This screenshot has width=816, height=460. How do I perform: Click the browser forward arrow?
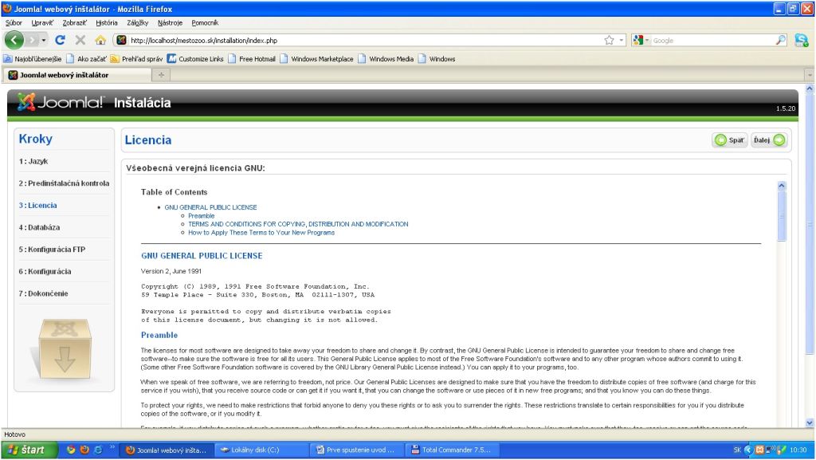[32, 40]
